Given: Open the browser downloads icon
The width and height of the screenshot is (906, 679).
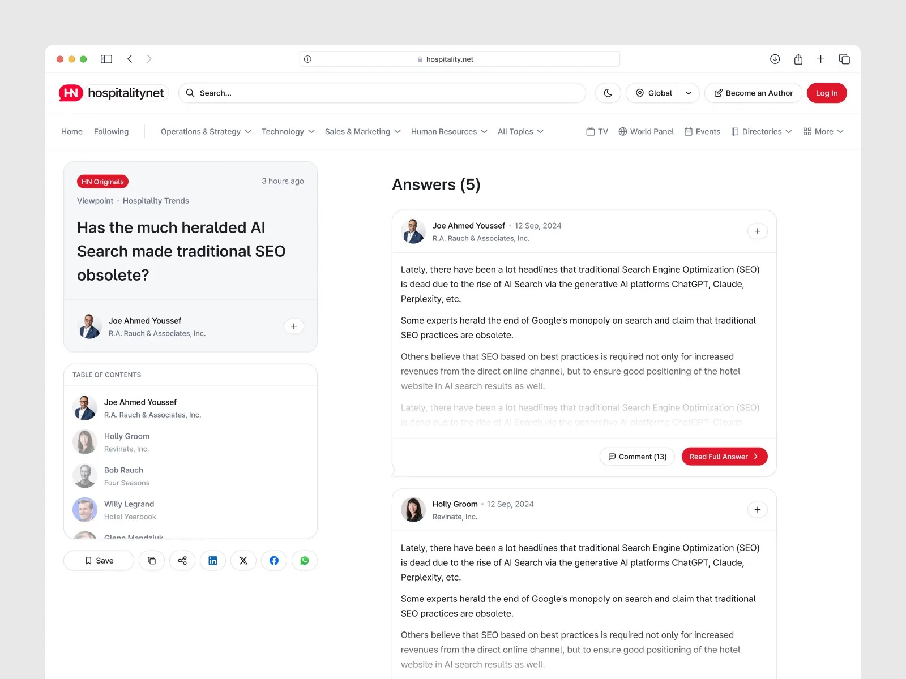Looking at the screenshot, I should click(x=775, y=59).
